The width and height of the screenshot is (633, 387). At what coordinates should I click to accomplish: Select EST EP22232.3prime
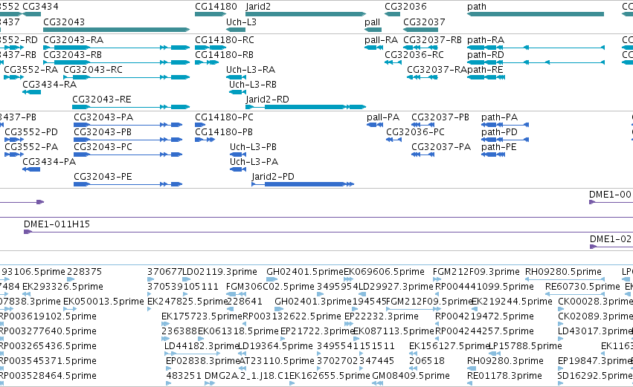(381, 316)
